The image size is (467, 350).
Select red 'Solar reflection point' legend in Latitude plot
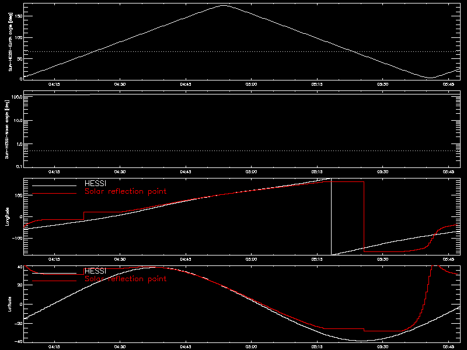(x=126, y=279)
